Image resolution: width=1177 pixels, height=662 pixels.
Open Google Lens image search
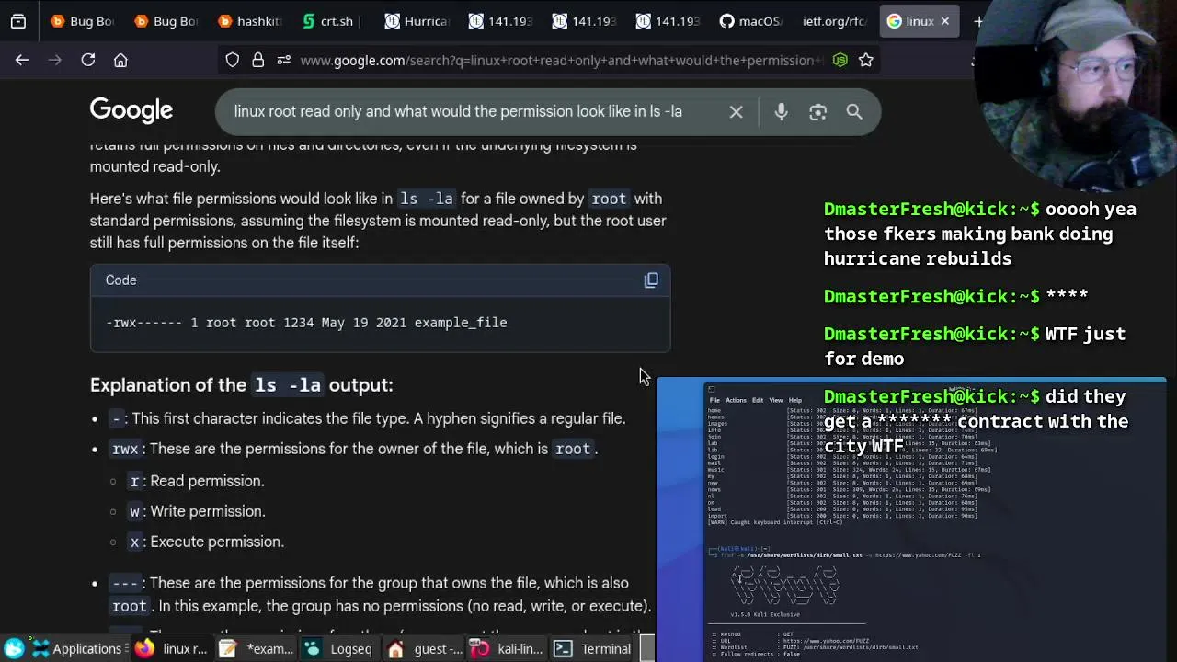pyautogui.click(x=817, y=111)
